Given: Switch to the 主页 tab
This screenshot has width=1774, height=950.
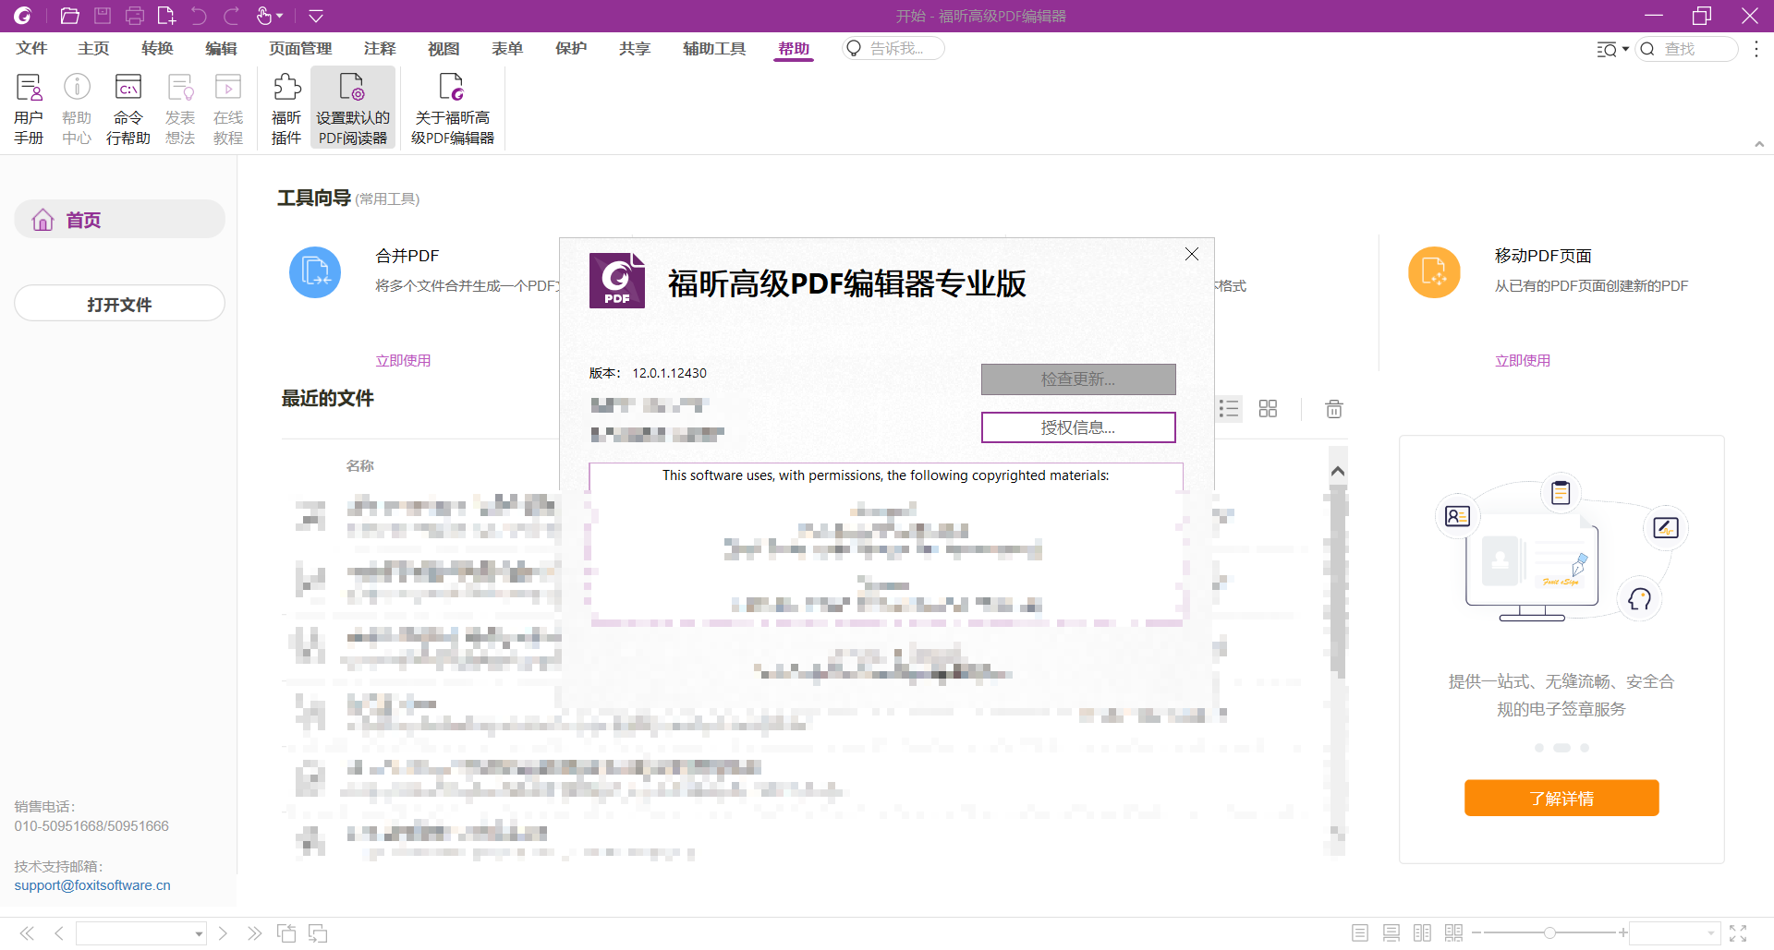Looking at the screenshot, I should (93, 48).
